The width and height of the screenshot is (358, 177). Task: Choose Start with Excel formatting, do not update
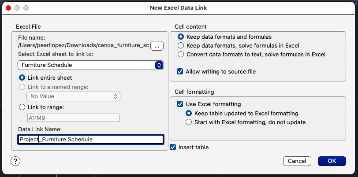click(189, 122)
